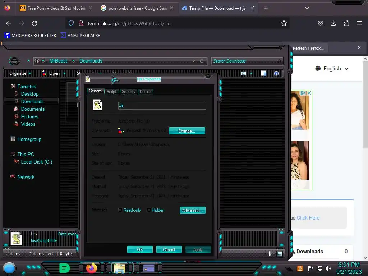Screen dimensions: 368x276
Task: Click MrBeast in the address breadcrumb
Action: point(58,61)
